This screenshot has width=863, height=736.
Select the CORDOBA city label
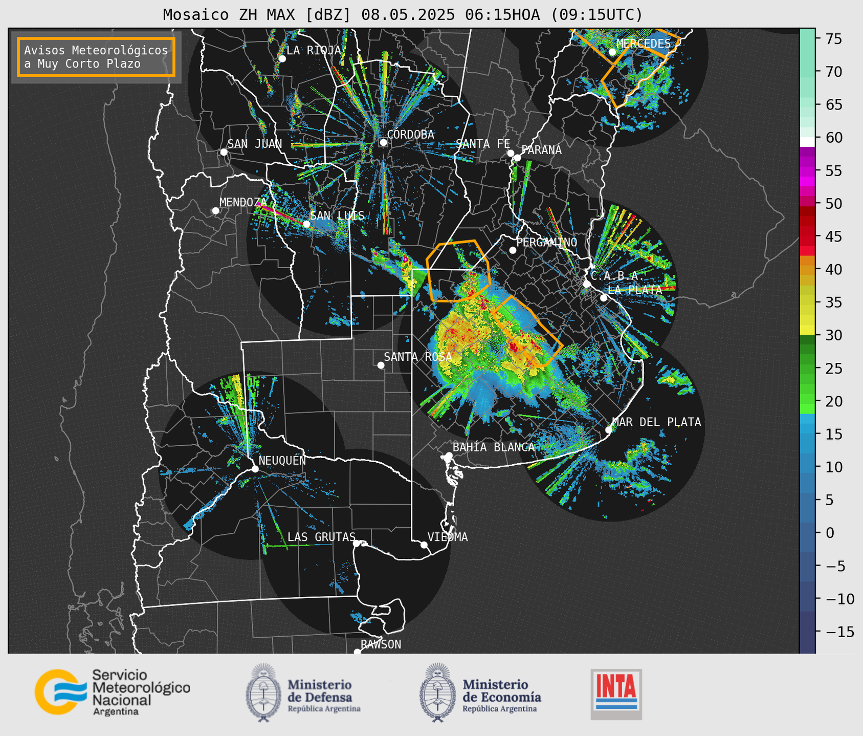pos(410,135)
